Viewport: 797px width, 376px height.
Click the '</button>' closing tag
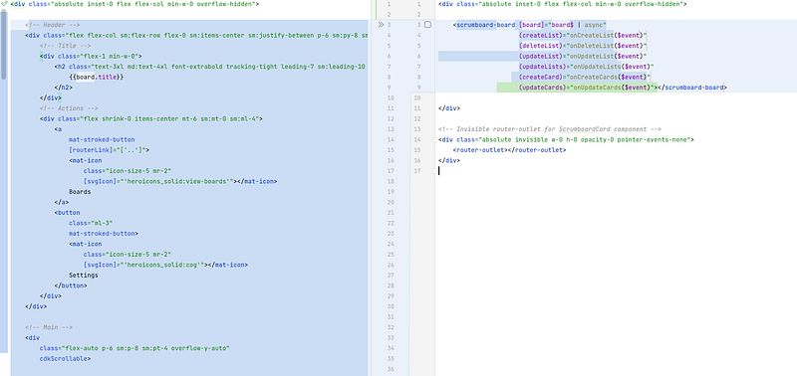coord(71,285)
